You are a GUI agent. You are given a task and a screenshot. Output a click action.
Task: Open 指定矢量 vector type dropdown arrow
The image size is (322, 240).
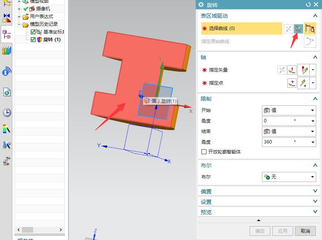[x=313, y=70]
